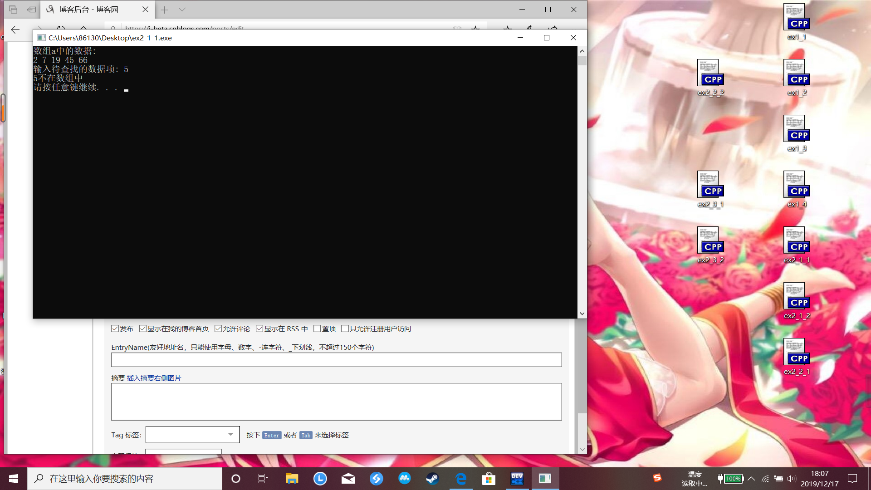Open the browser tab list chevron
The image size is (871, 490).
tap(182, 10)
